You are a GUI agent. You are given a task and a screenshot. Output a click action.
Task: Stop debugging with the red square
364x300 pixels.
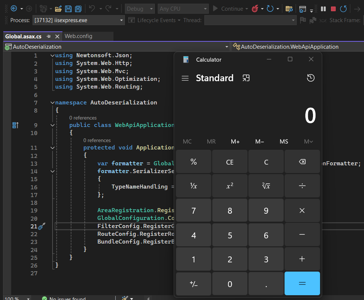tap(333, 9)
